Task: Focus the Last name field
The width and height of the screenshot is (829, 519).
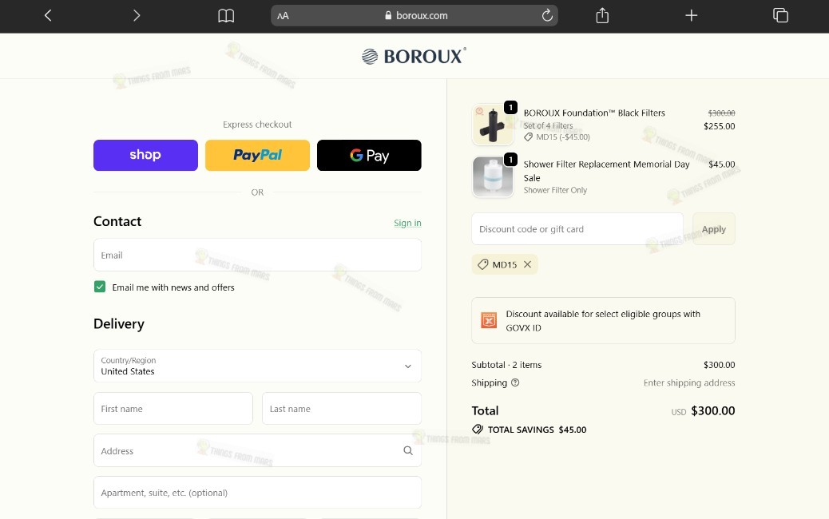Action: [342, 409]
